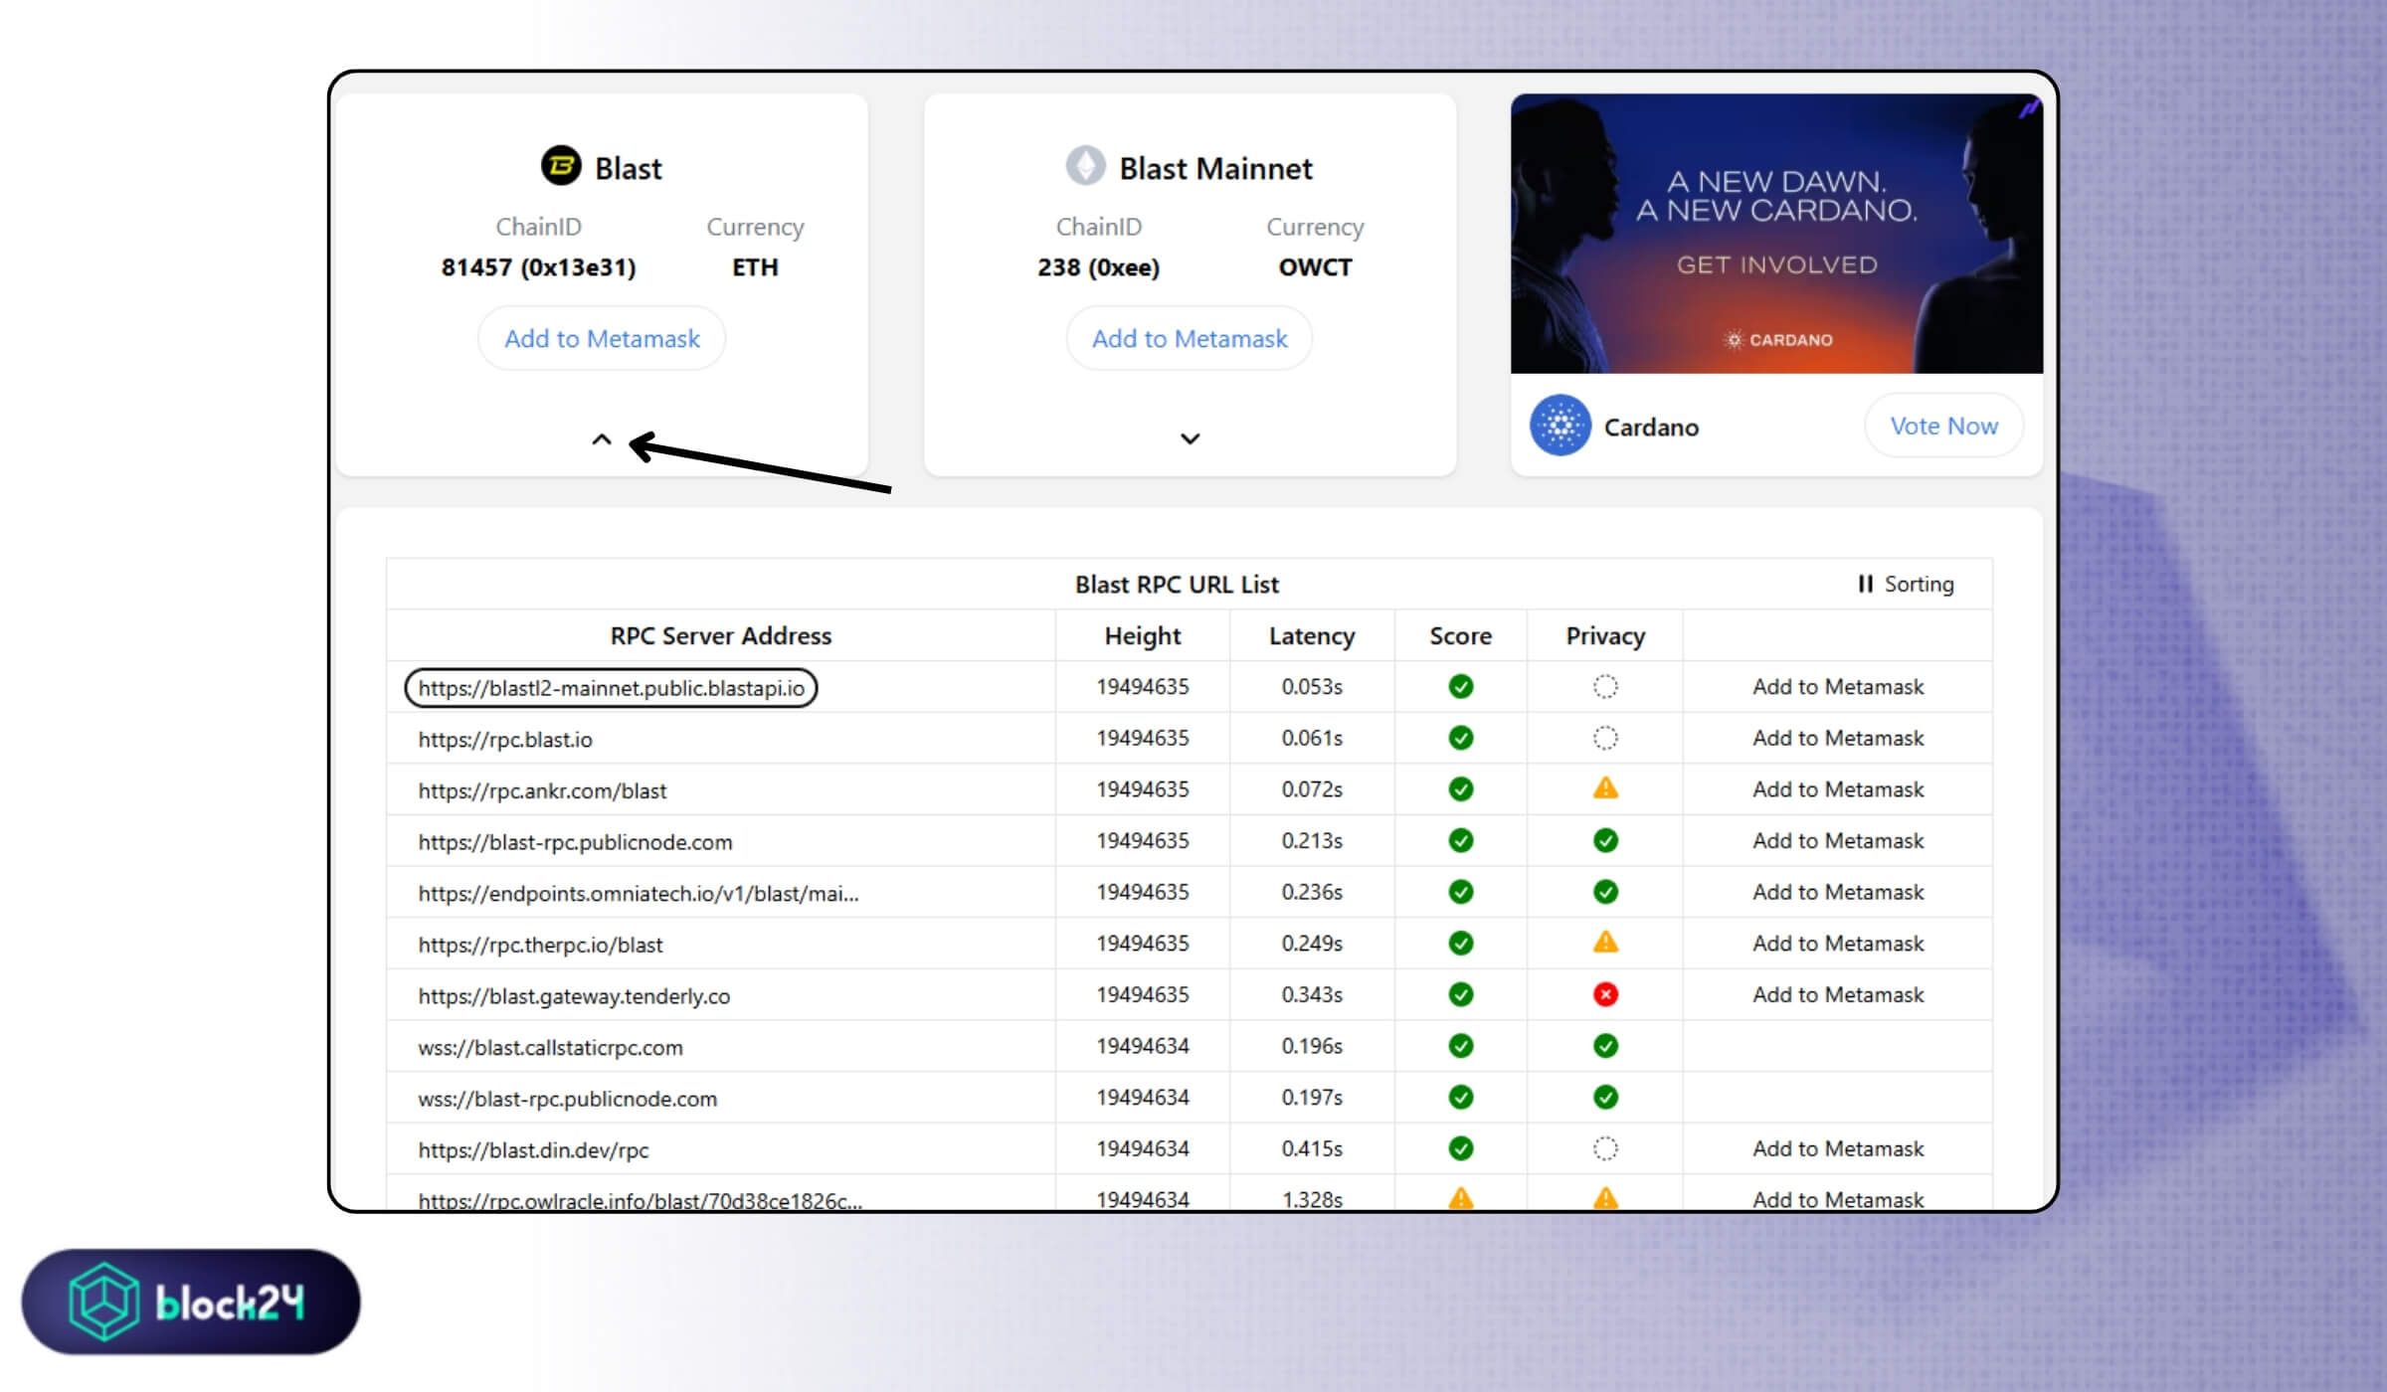Add Blast chain 81457 to Metamask

(602, 338)
